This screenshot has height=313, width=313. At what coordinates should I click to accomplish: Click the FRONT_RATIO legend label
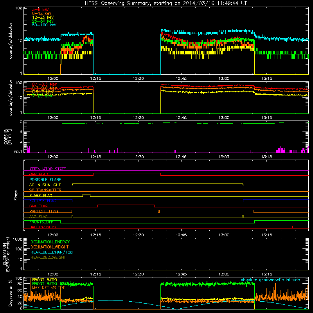coord(45,280)
